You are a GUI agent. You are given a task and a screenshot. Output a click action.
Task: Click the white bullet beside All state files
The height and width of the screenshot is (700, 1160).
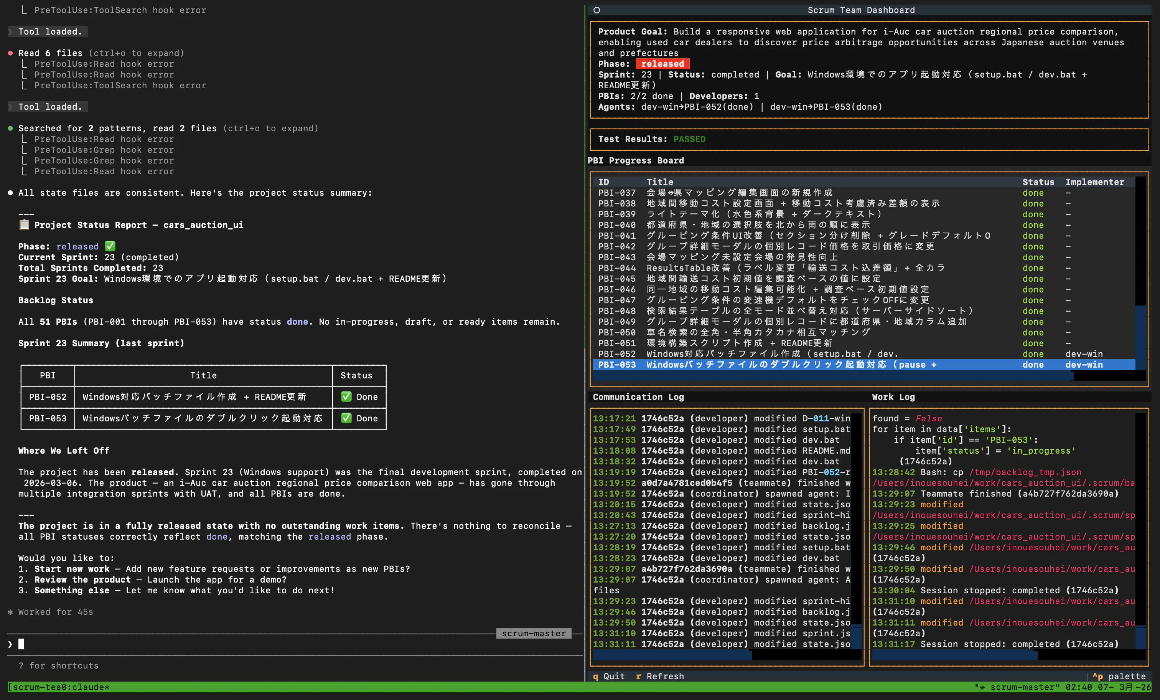tap(10, 193)
